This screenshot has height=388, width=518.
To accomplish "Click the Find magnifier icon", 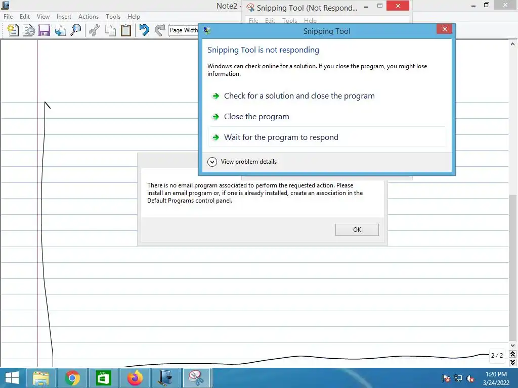I will point(76,30).
